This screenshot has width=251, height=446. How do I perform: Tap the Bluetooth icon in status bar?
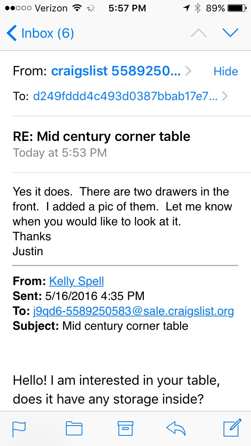coord(198,8)
